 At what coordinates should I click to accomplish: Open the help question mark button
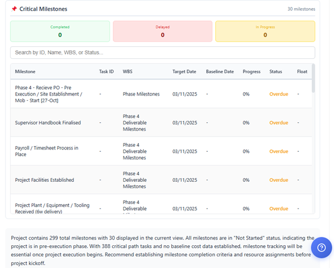tap(321, 247)
